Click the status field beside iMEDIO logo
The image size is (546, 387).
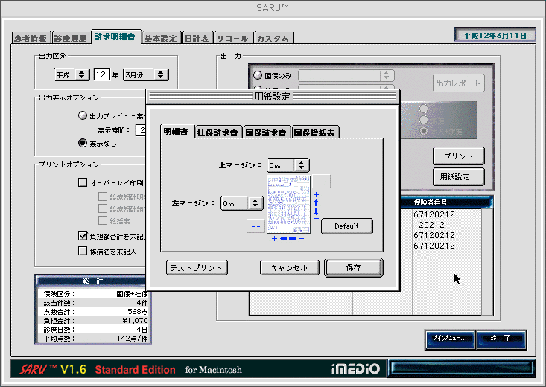pos(462,368)
